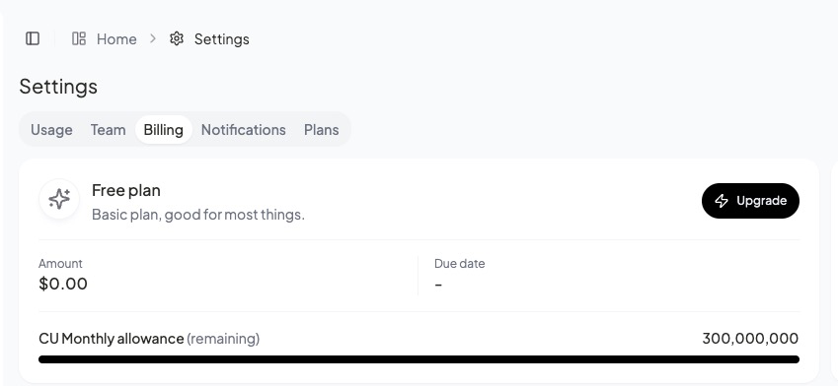Click the Settings gear icon in breadcrumb
Screen dimensions: 838x386
tap(177, 38)
